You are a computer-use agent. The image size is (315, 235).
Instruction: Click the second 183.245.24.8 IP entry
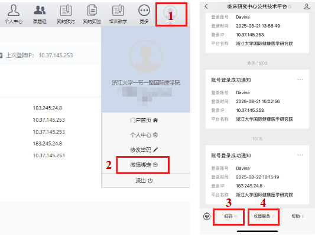coord(47,144)
